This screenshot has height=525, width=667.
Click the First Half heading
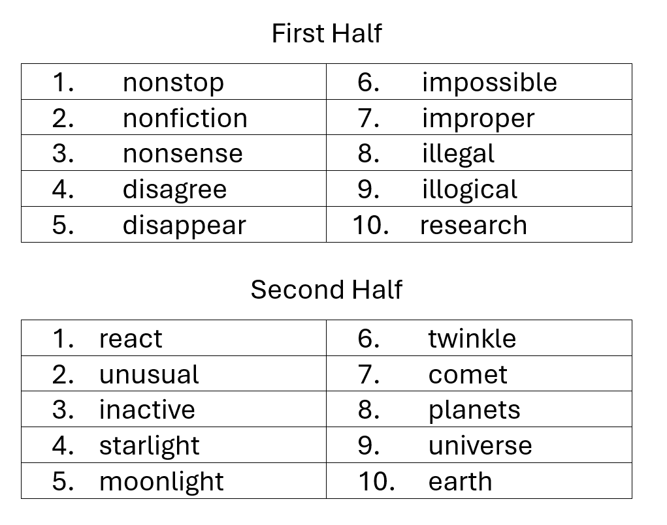coord(327,33)
